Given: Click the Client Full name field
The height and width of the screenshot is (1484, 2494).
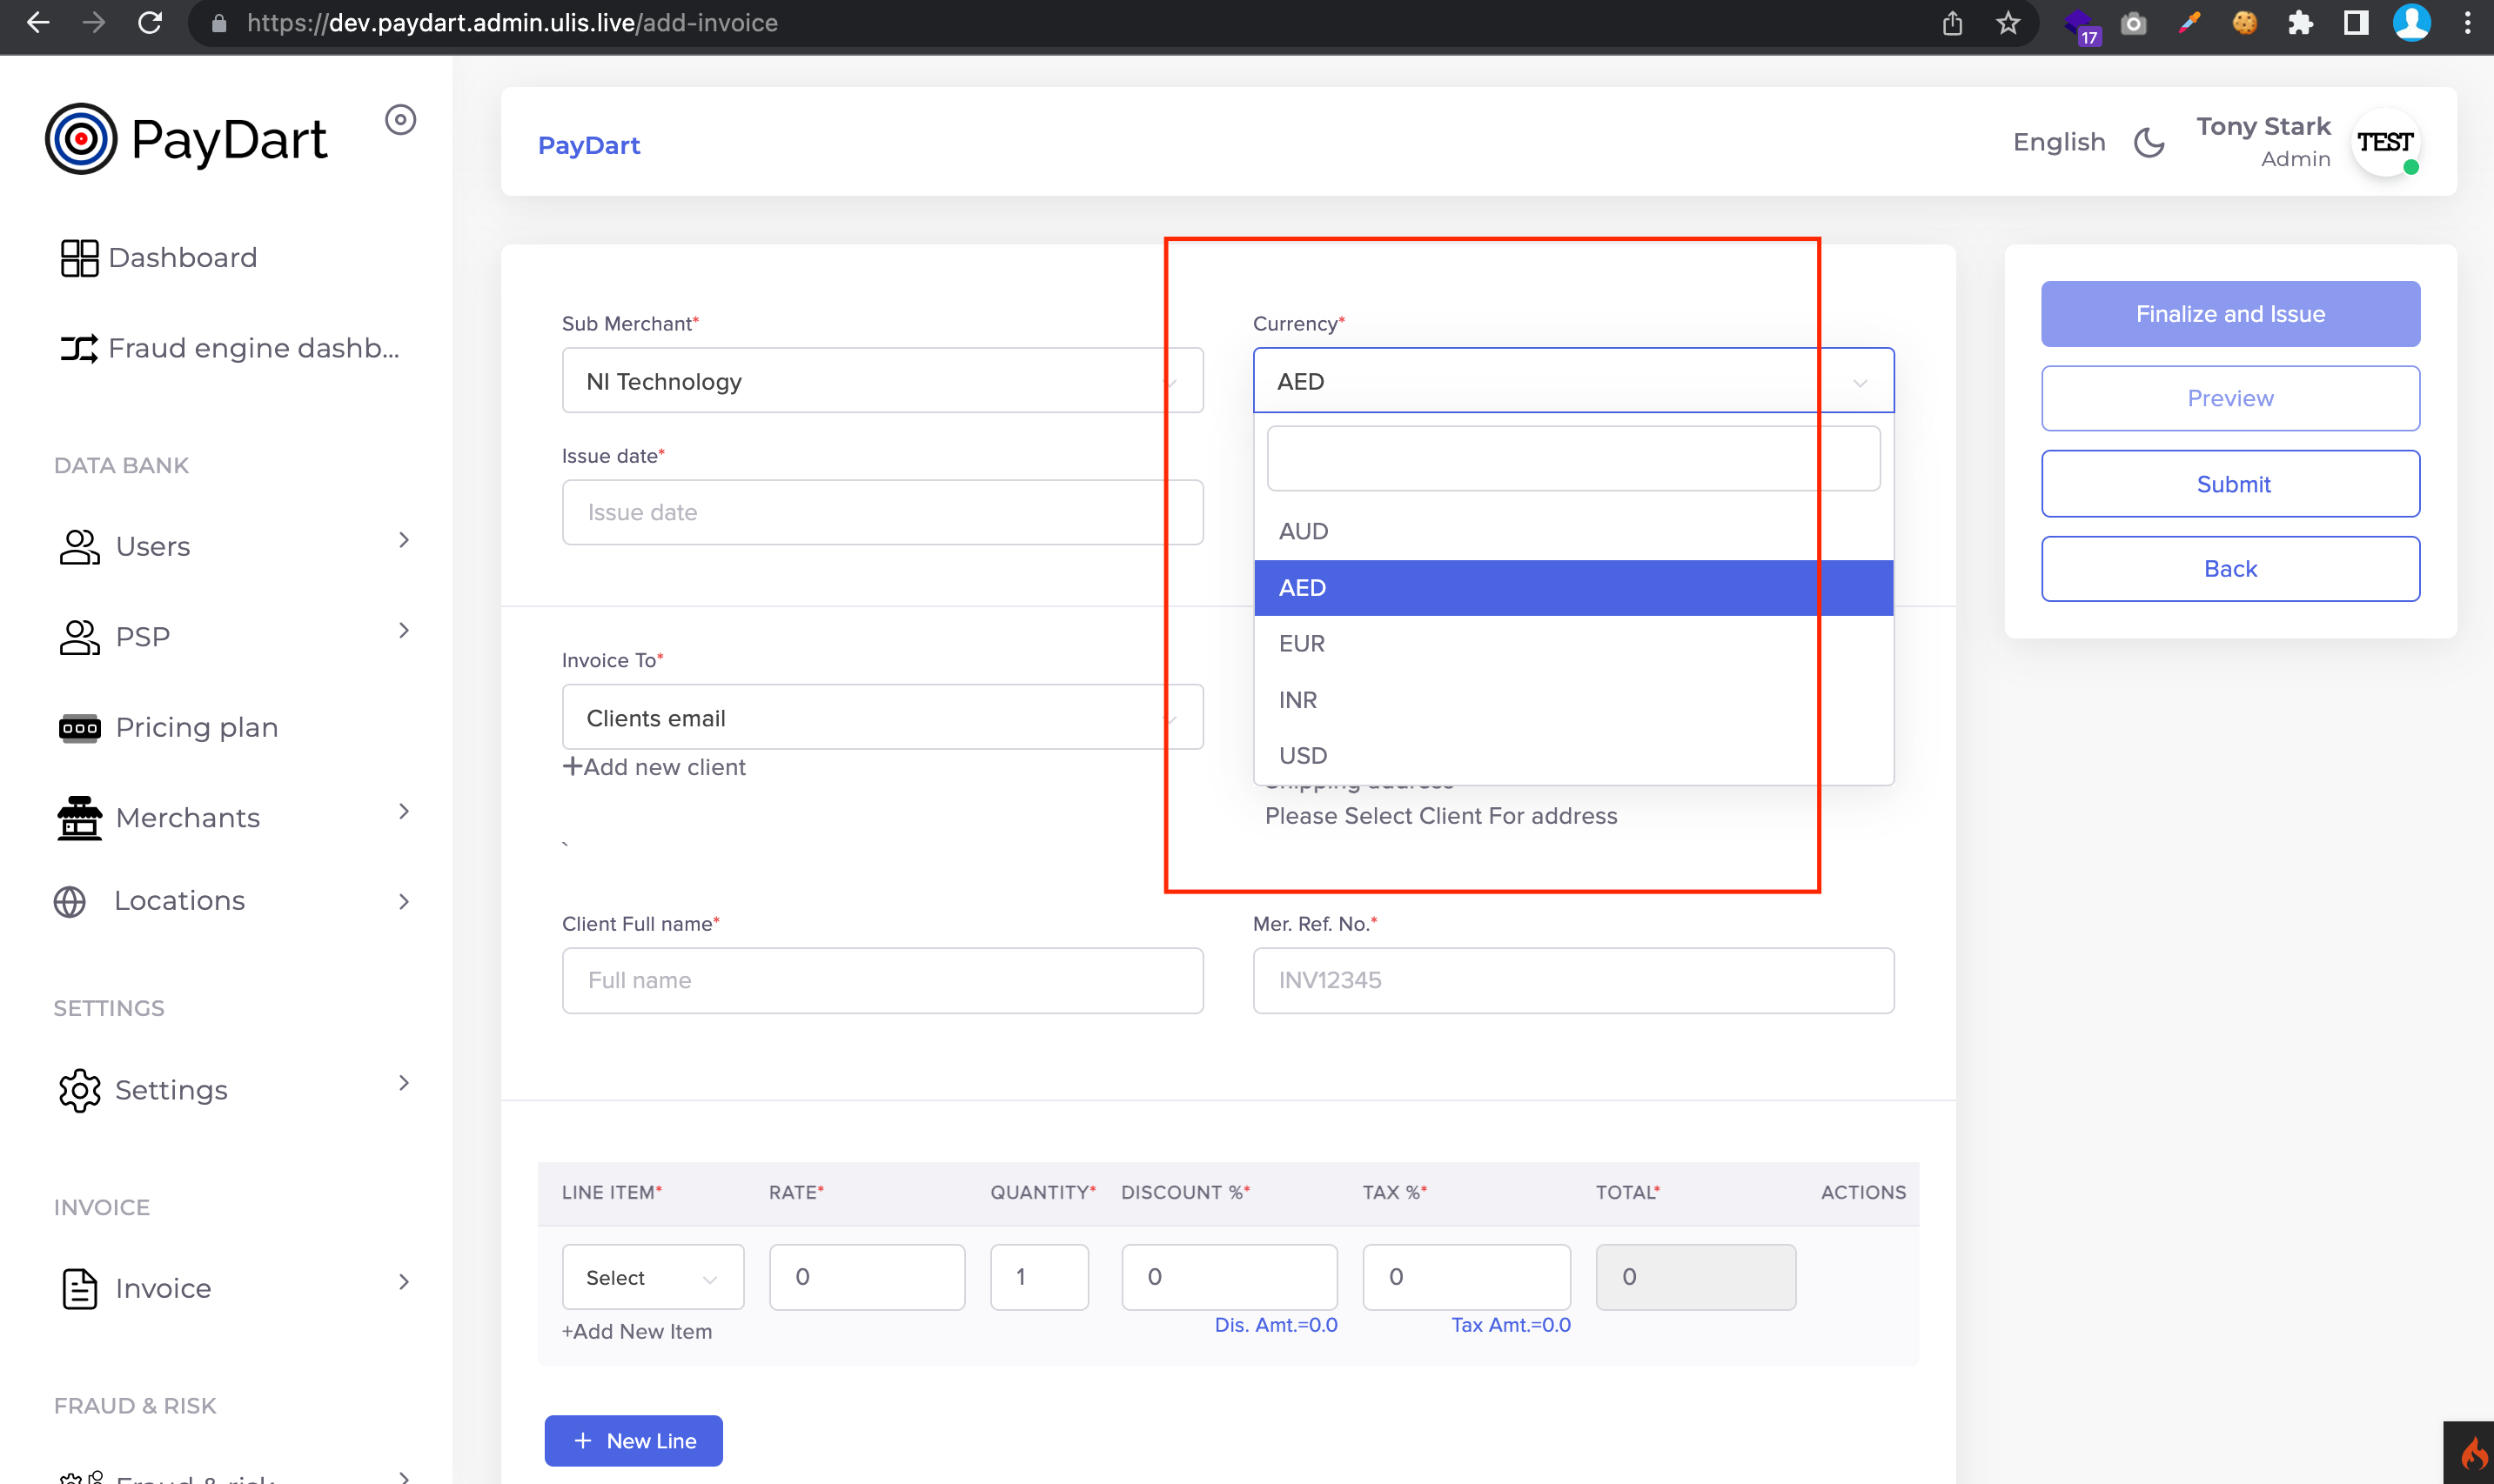Looking at the screenshot, I should [x=882, y=980].
